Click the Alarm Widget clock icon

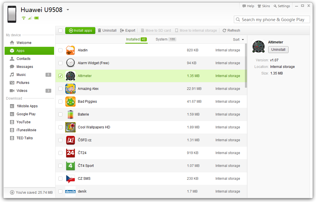[70, 63]
